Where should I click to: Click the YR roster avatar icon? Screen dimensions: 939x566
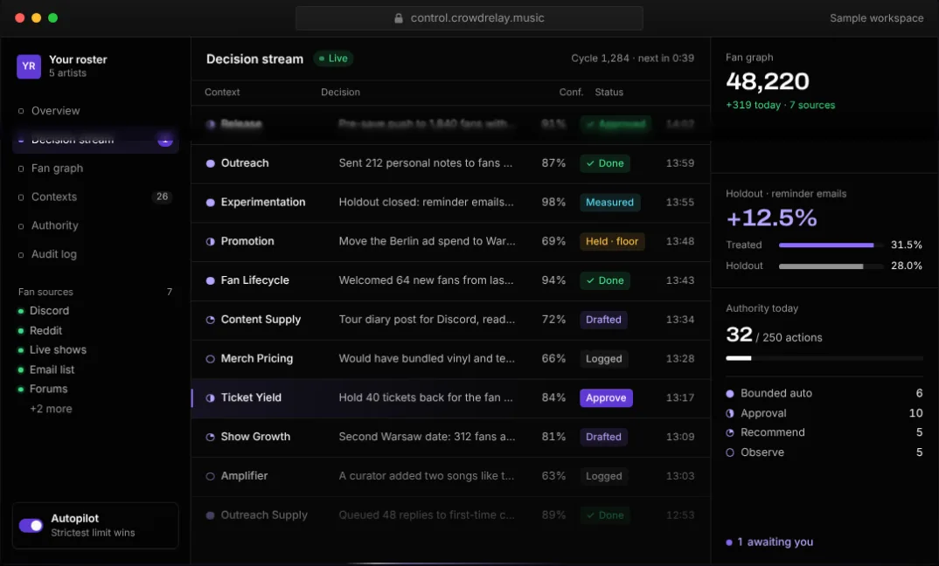tap(29, 66)
